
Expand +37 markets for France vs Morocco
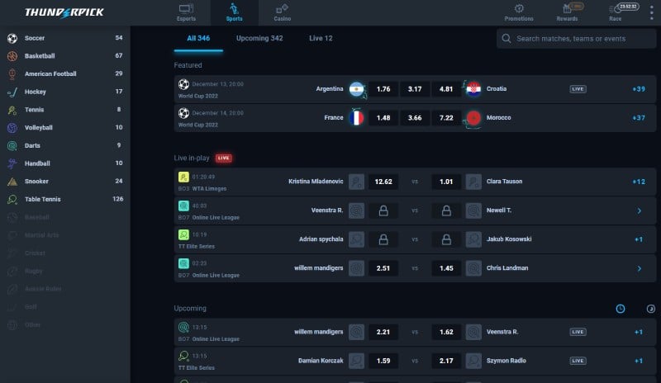point(639,118)
